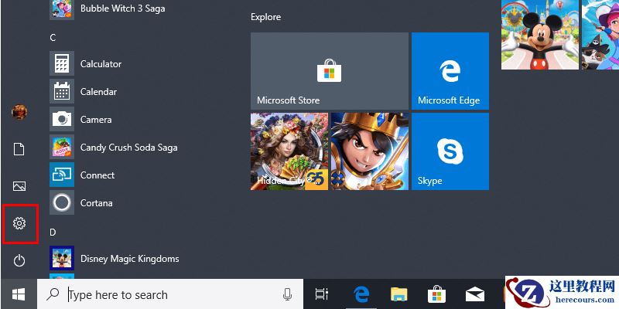
Task: Open the Hidden City game tile
Action: tap(289, 151)
